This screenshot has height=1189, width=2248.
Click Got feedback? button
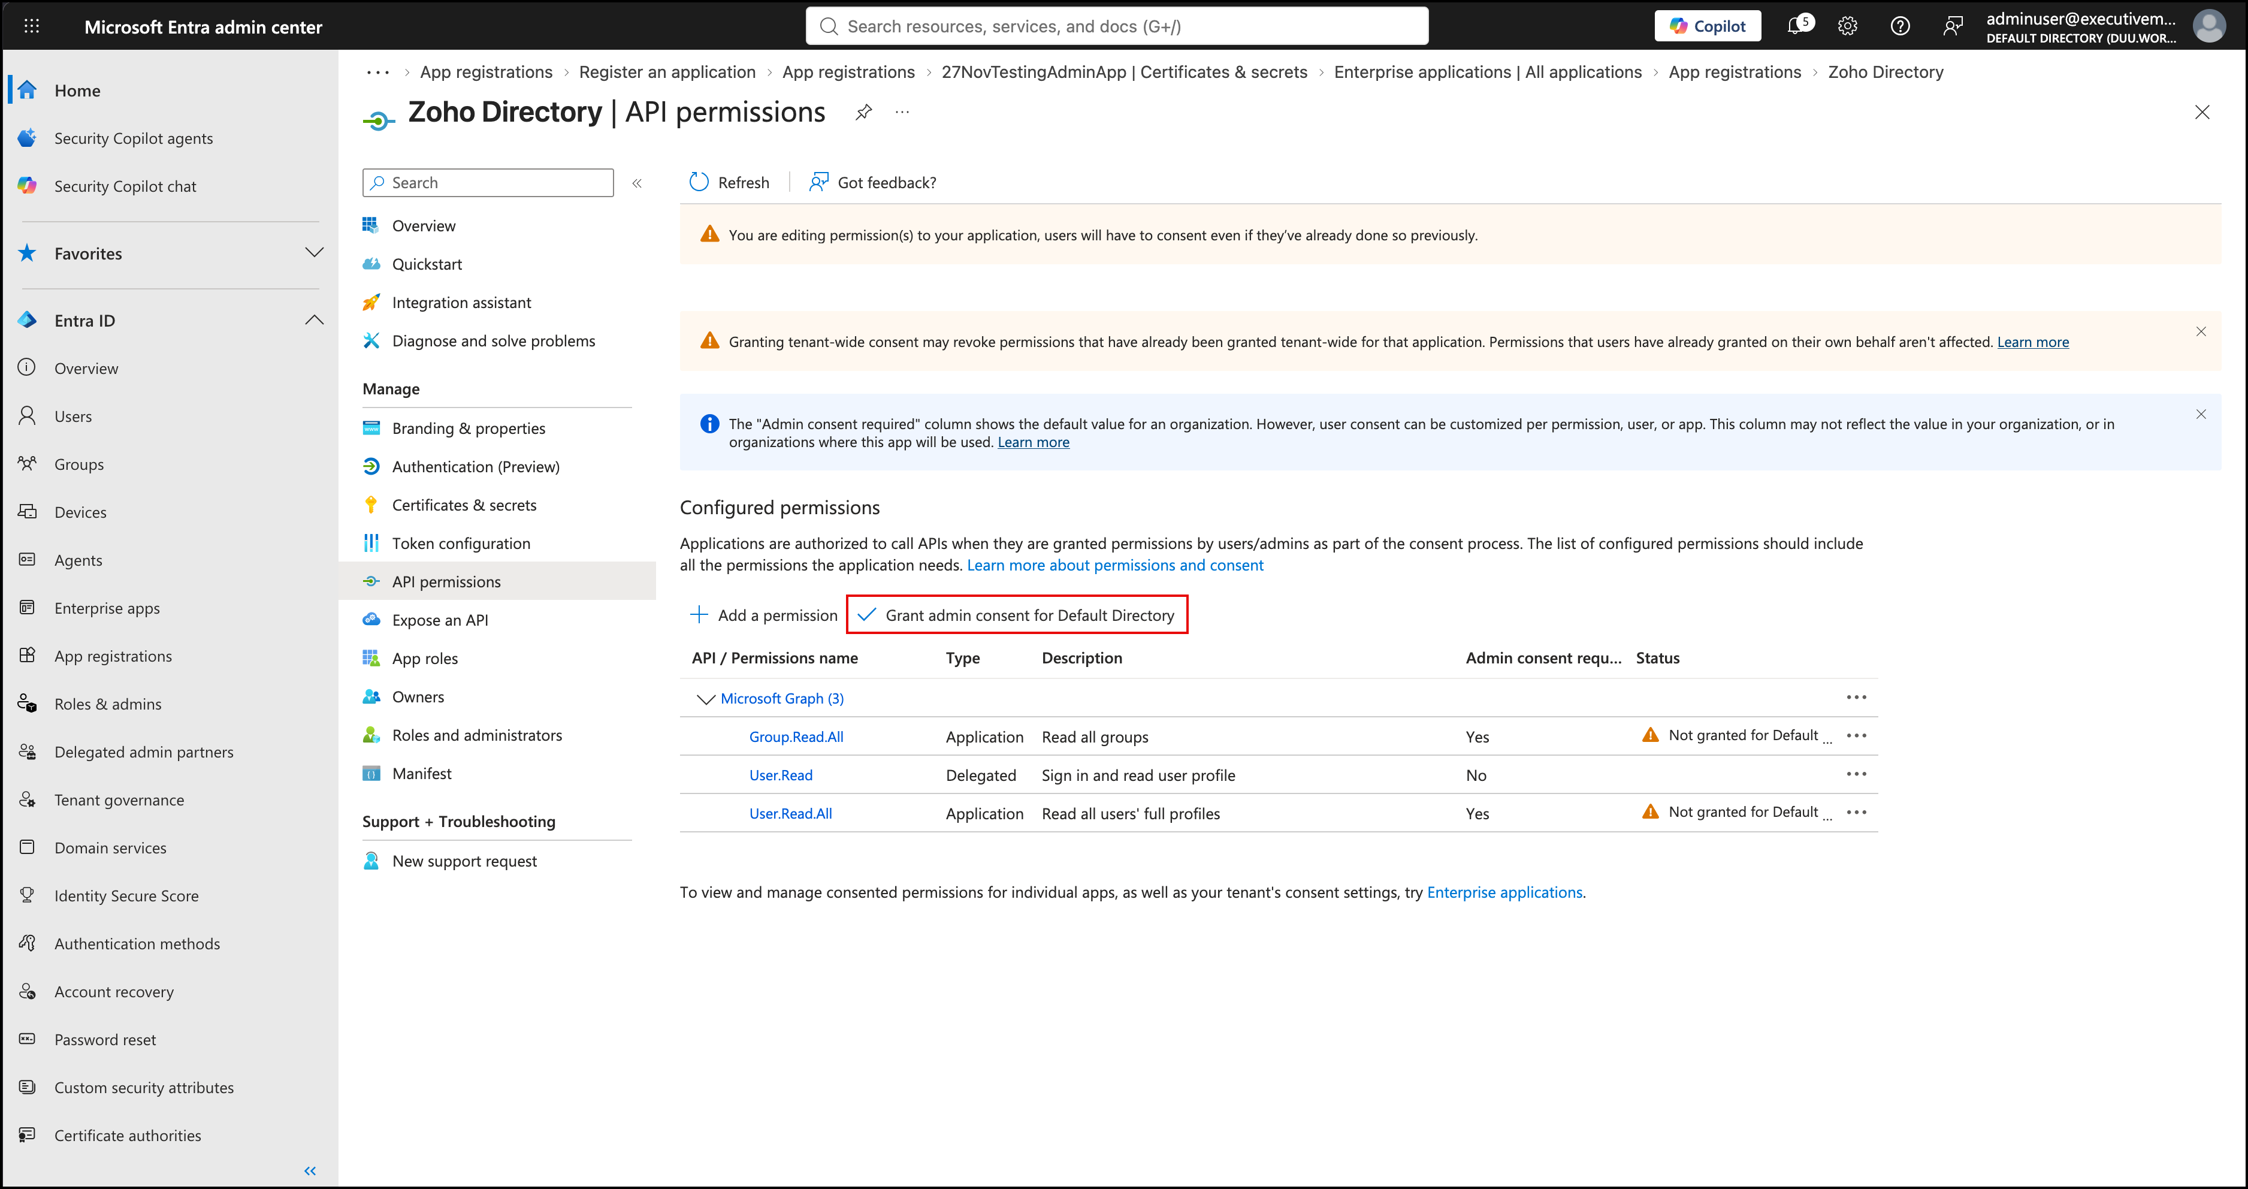pos(873,182)
